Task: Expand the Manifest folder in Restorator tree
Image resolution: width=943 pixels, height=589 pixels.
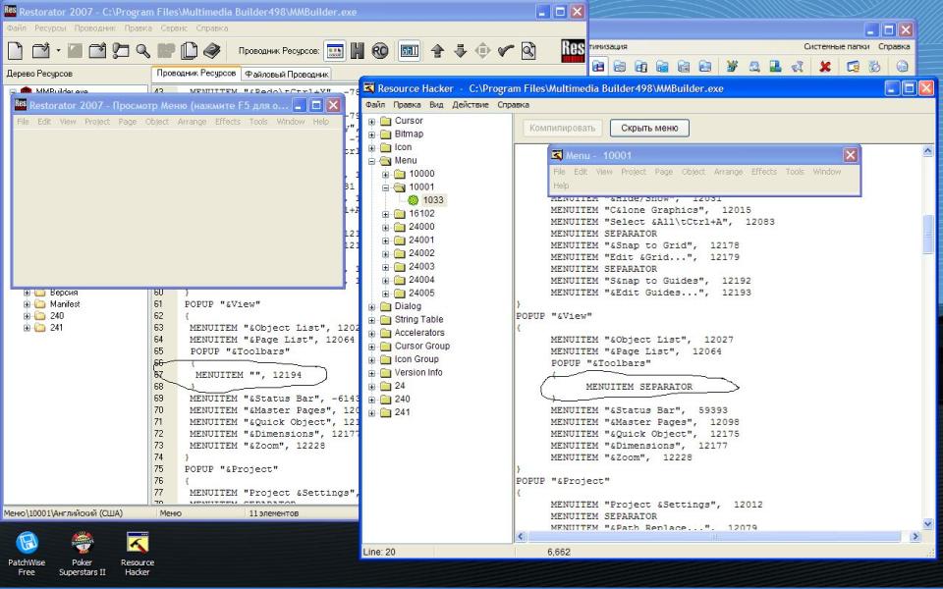Action: [x=27, y=304]
